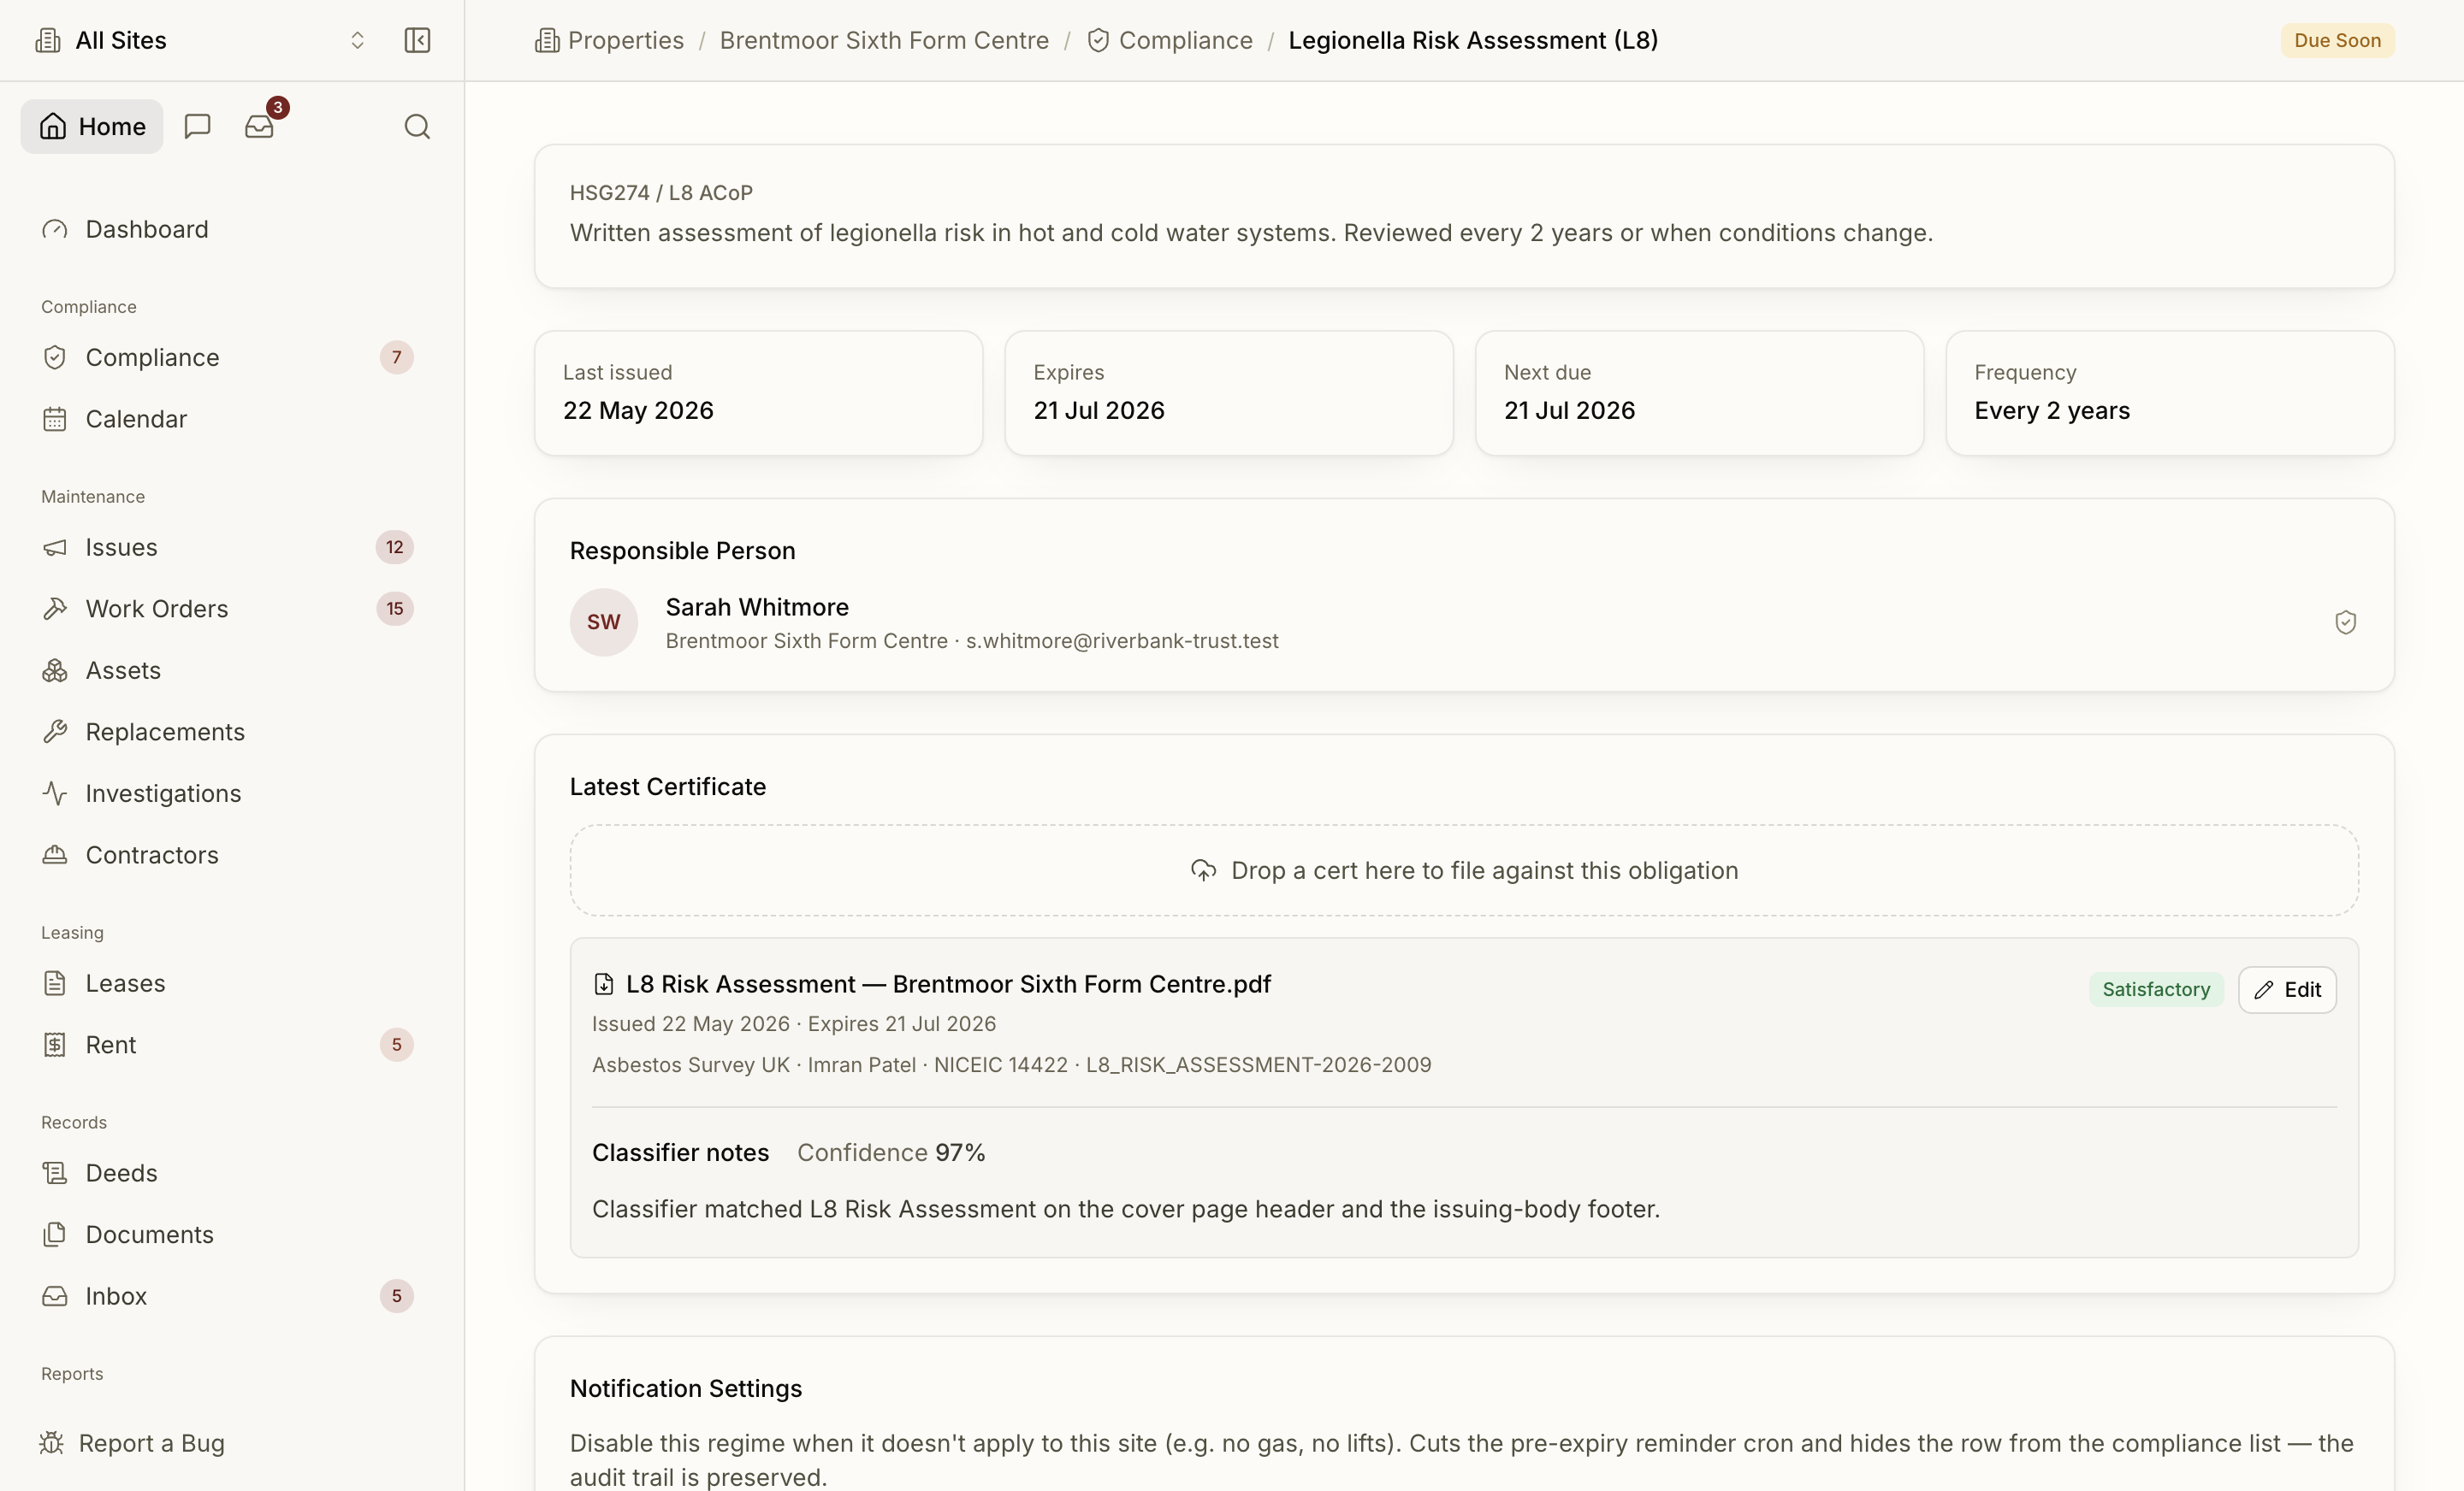Click the Work Orders count badge 15
Screen dimensions: 2464x1491
[x=395, y=609]
